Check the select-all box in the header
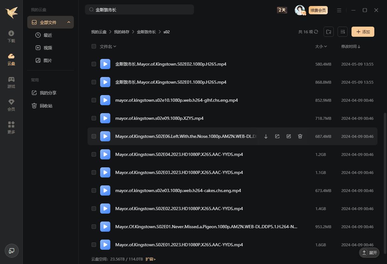Image resolution: width=387 pixels, height=264 pixels. coord(94,46)
